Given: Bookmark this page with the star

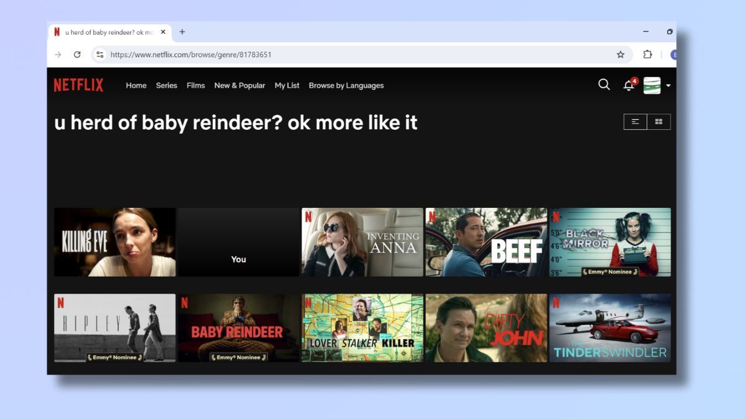Looking at the screenshot, I should coord(620,55).
